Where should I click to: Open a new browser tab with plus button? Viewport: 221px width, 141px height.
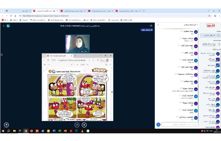pos(144,11)
